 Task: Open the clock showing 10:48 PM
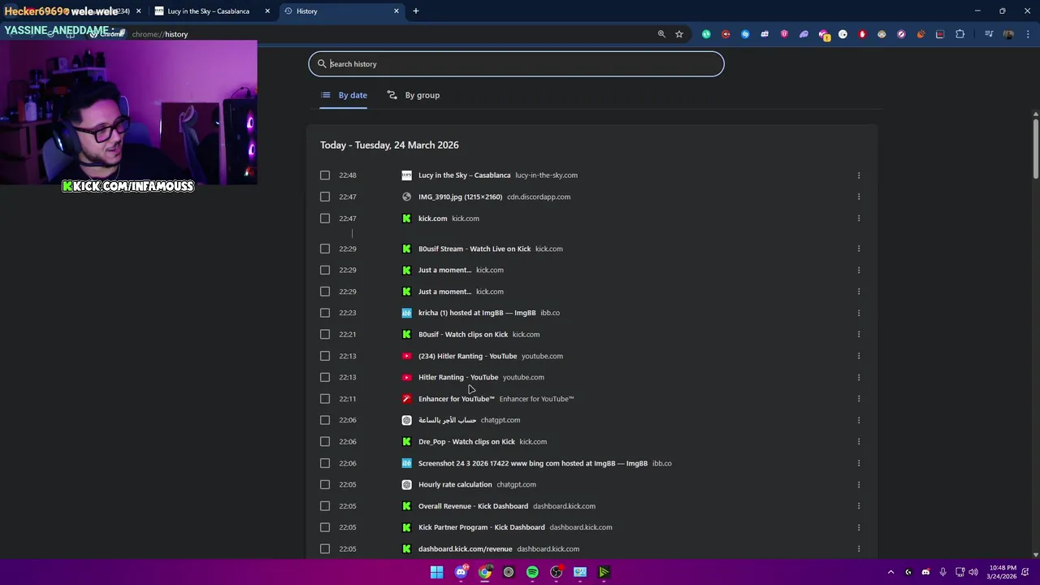tap(1003, 572)
